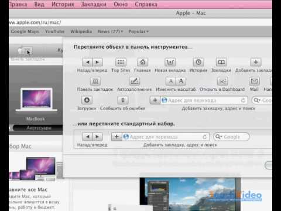Open the Google Maps bookmark
Screen dimensions: 281x211
point(25,31)
